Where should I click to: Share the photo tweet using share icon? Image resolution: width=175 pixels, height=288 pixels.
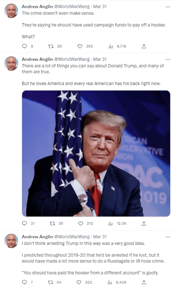(144, 223)
